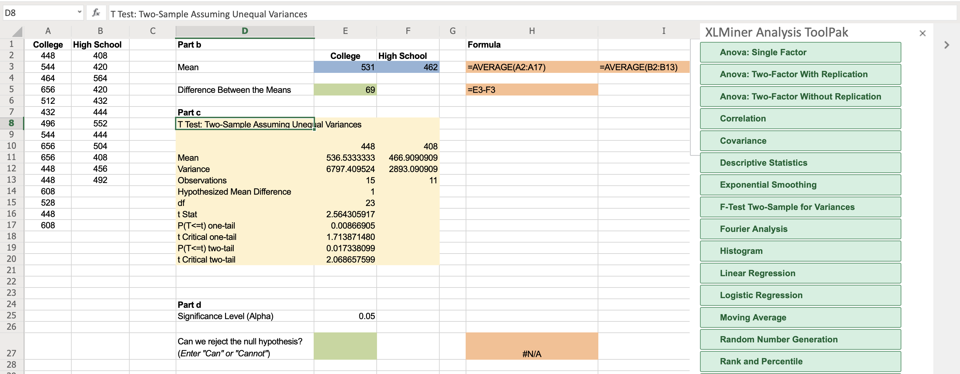Select row 8 header
Viewport: 960px width, 374px height.
pos(12,123)
